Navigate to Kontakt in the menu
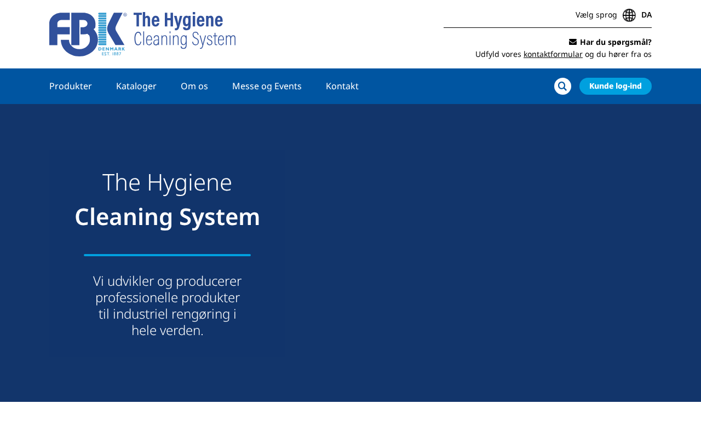The width and height of the screenshot is (701, 438). 342,86
